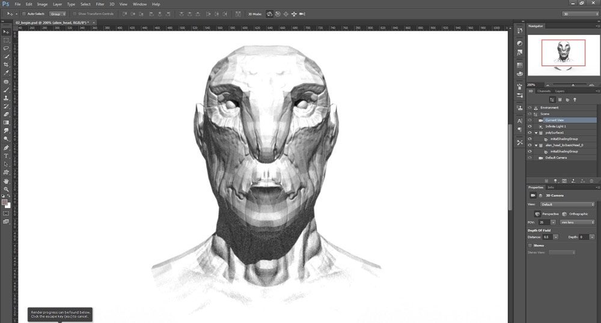
Task: Open the Auto-Select Group dropdown
Action: click(x=58, y=14)
